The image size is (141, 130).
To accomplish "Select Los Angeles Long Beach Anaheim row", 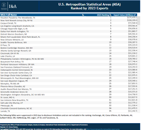I will 69,26.
